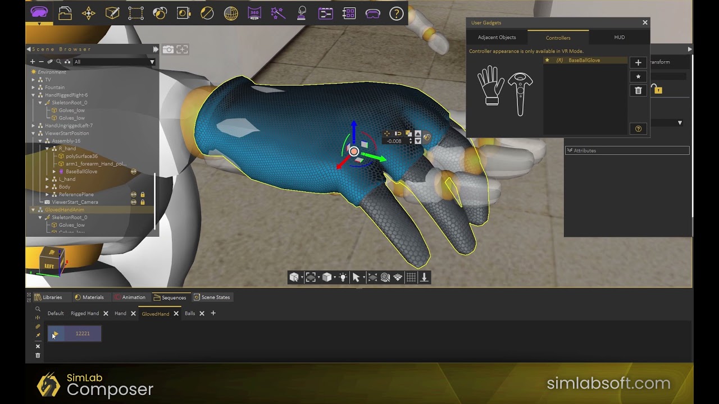Toggle the eye icon on ViewerStart_Camera

pyautogui.click(x=133, y=202)
